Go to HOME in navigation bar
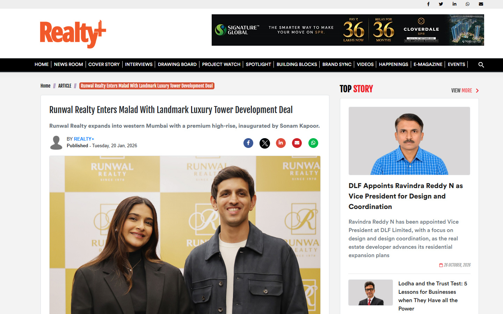This screenshot has width=503, height=314. 42,65
